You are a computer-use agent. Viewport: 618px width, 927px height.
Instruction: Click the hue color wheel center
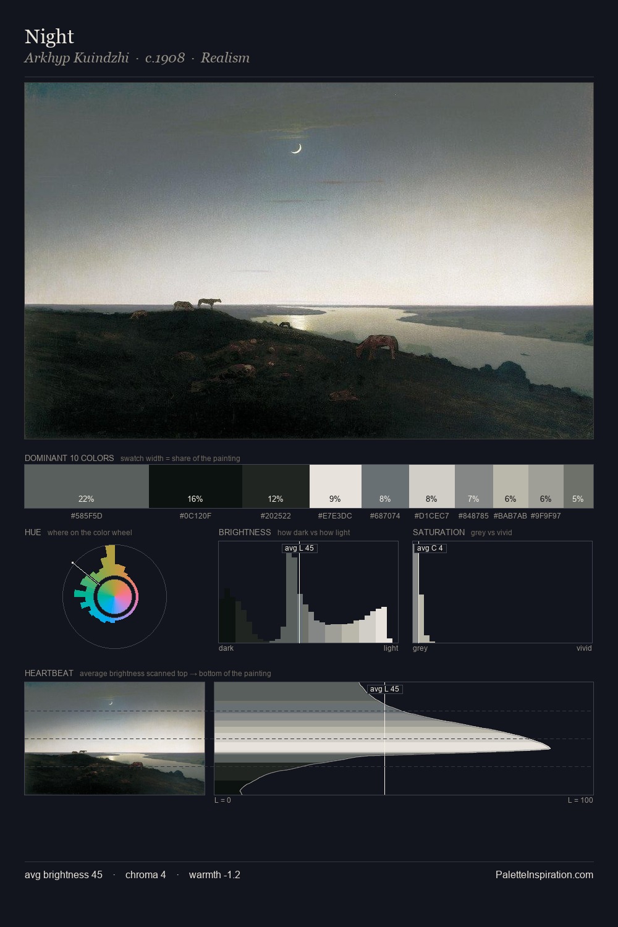(114, 597)
